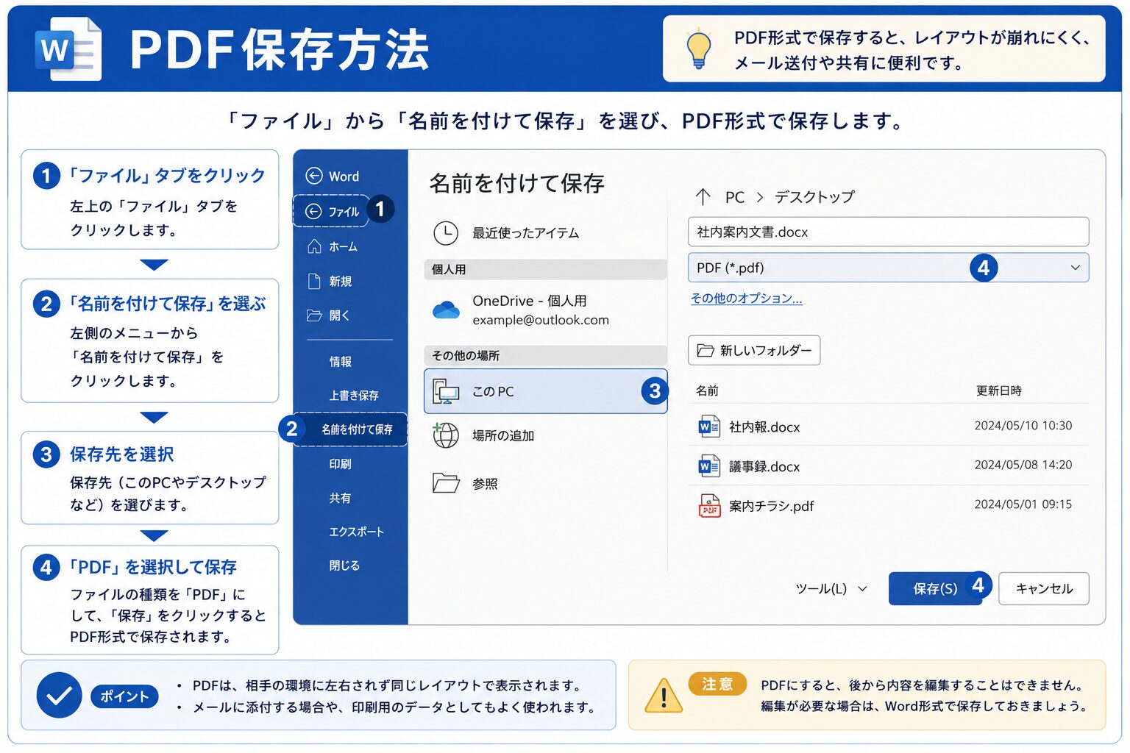Select the この PC location row

pos(546,391)
